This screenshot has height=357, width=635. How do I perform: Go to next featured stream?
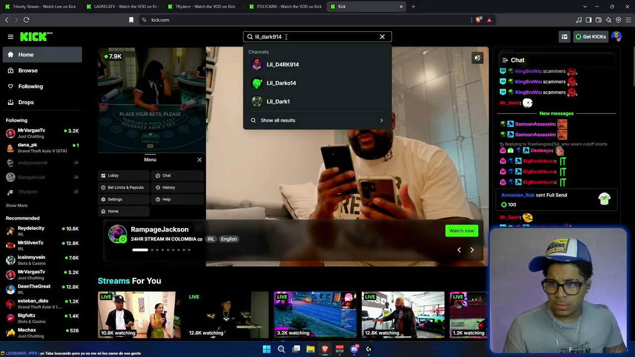coord(472,250)
